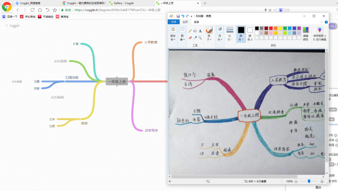The height and width of the screenshot is (191, 338).
Task: Open the 天猫精选 bookmark
Action: (45, 17)
